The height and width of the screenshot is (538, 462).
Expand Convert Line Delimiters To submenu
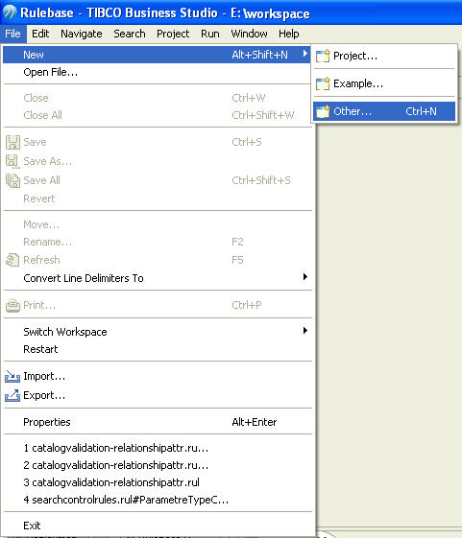(x=304, y=277)
